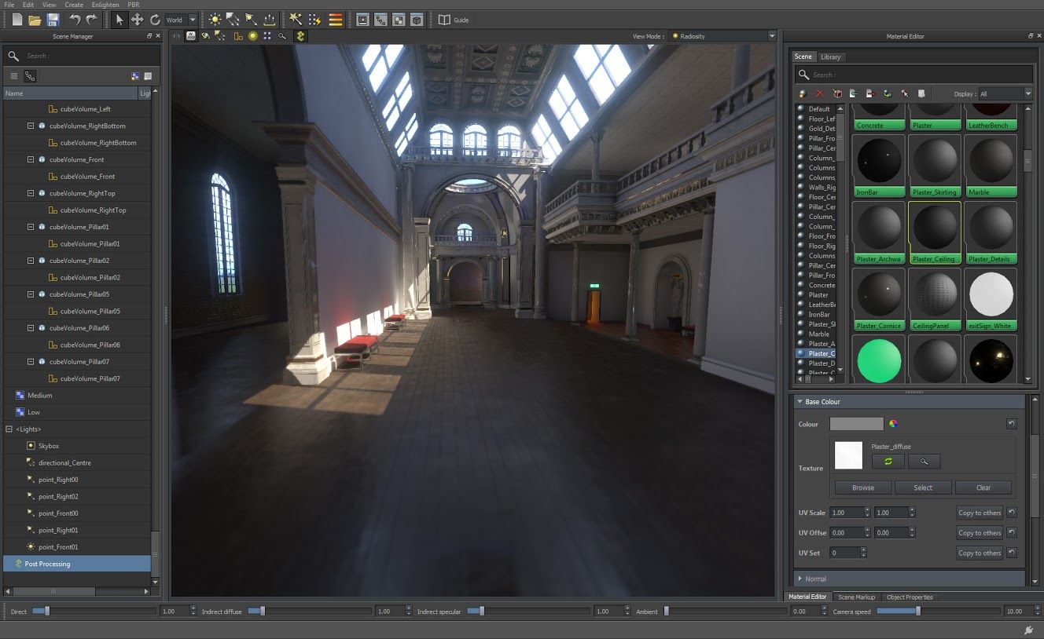Click the red X delete material icon
Image resolution: width=1044 pixels, height=639 pixels.
(820, 93)
